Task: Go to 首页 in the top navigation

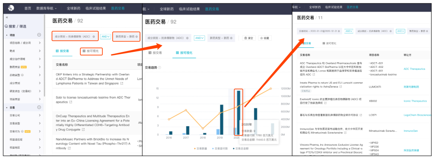Action: 28,8
